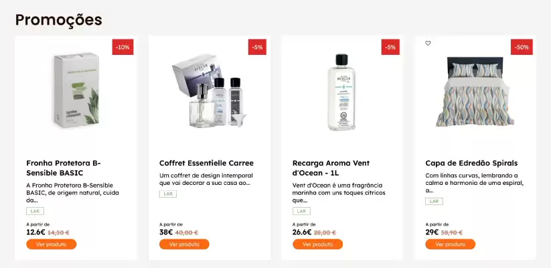Open the Recarga Aroma Vent d'Ocean title
Viewport: 551px width, 268px height.
331,168
